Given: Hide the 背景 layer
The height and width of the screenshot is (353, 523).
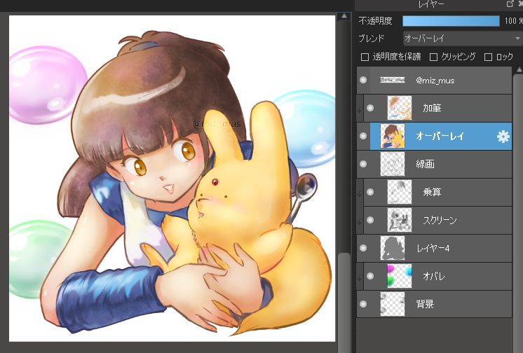Looking at the screenshot, I should pyautogui.click(x=363, y=304).
